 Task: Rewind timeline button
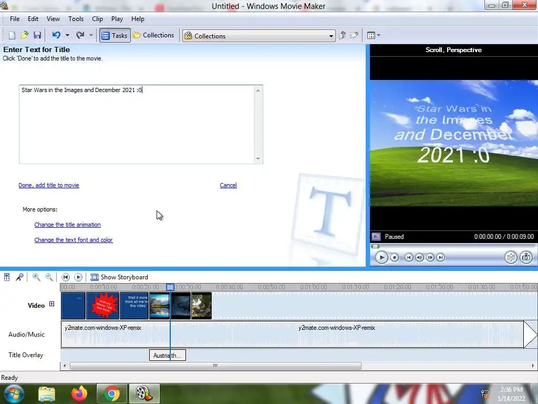pos(66,277)
